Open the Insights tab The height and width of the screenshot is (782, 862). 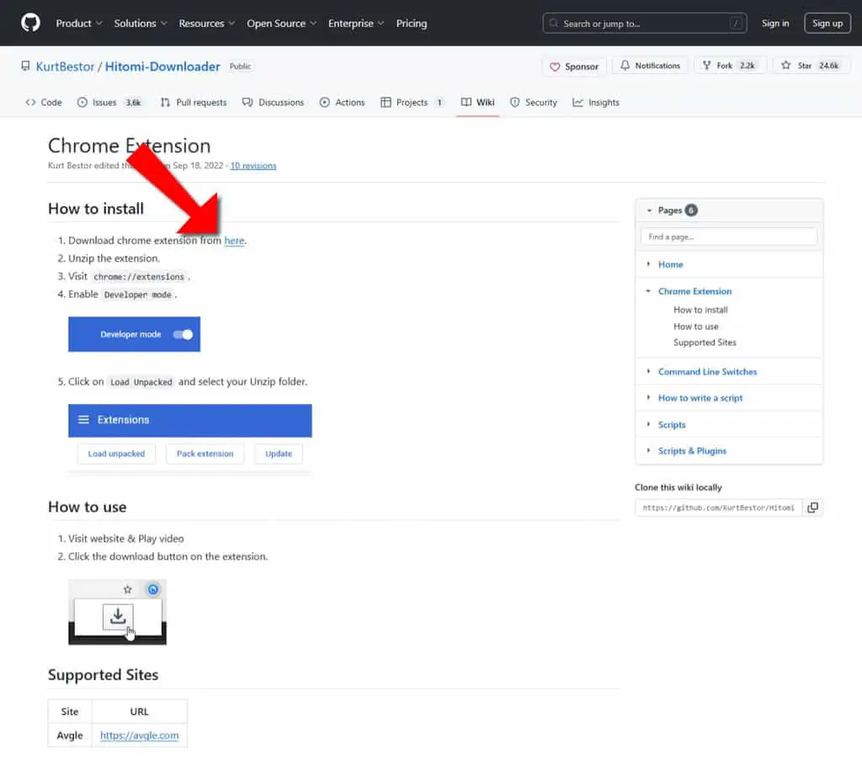coord(596,102)
